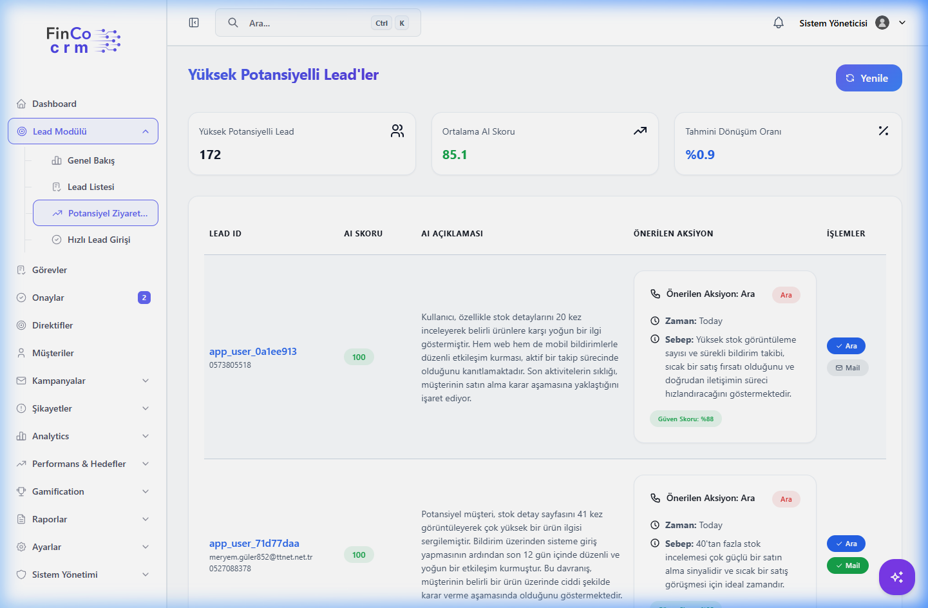This screenshot has height=608, width=928.
Task: Click the Müşteriler person icon
Action: point(21,353)
